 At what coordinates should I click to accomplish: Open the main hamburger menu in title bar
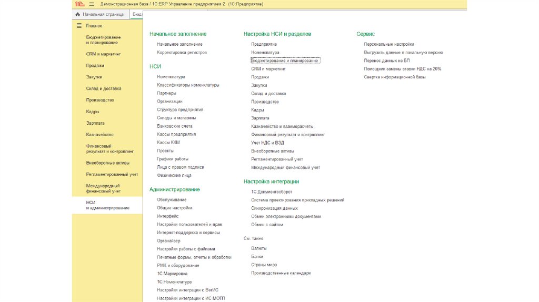click(x=92, y=4)
